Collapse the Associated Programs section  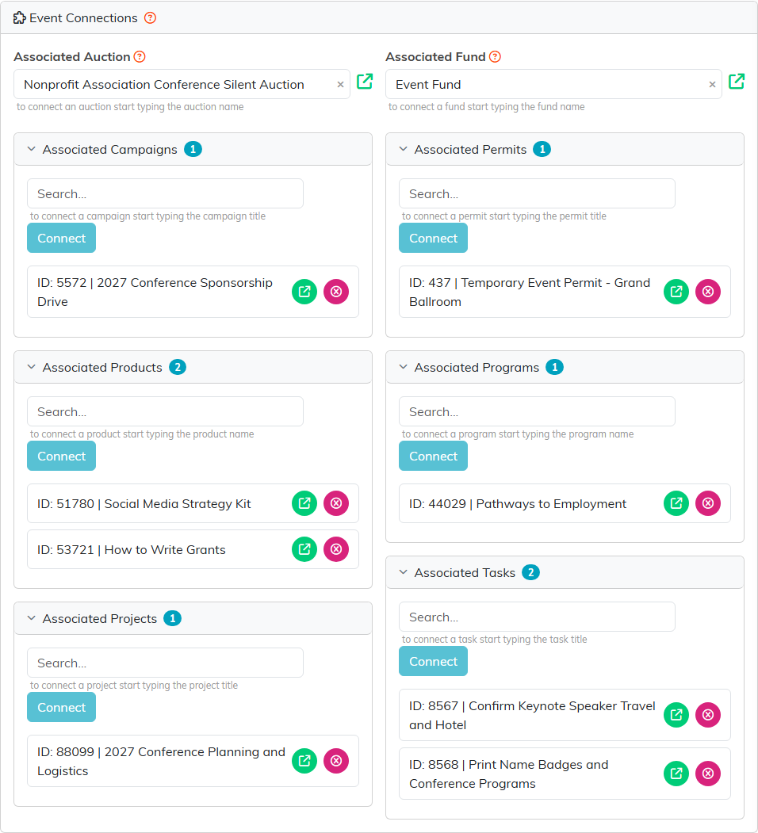404,367
